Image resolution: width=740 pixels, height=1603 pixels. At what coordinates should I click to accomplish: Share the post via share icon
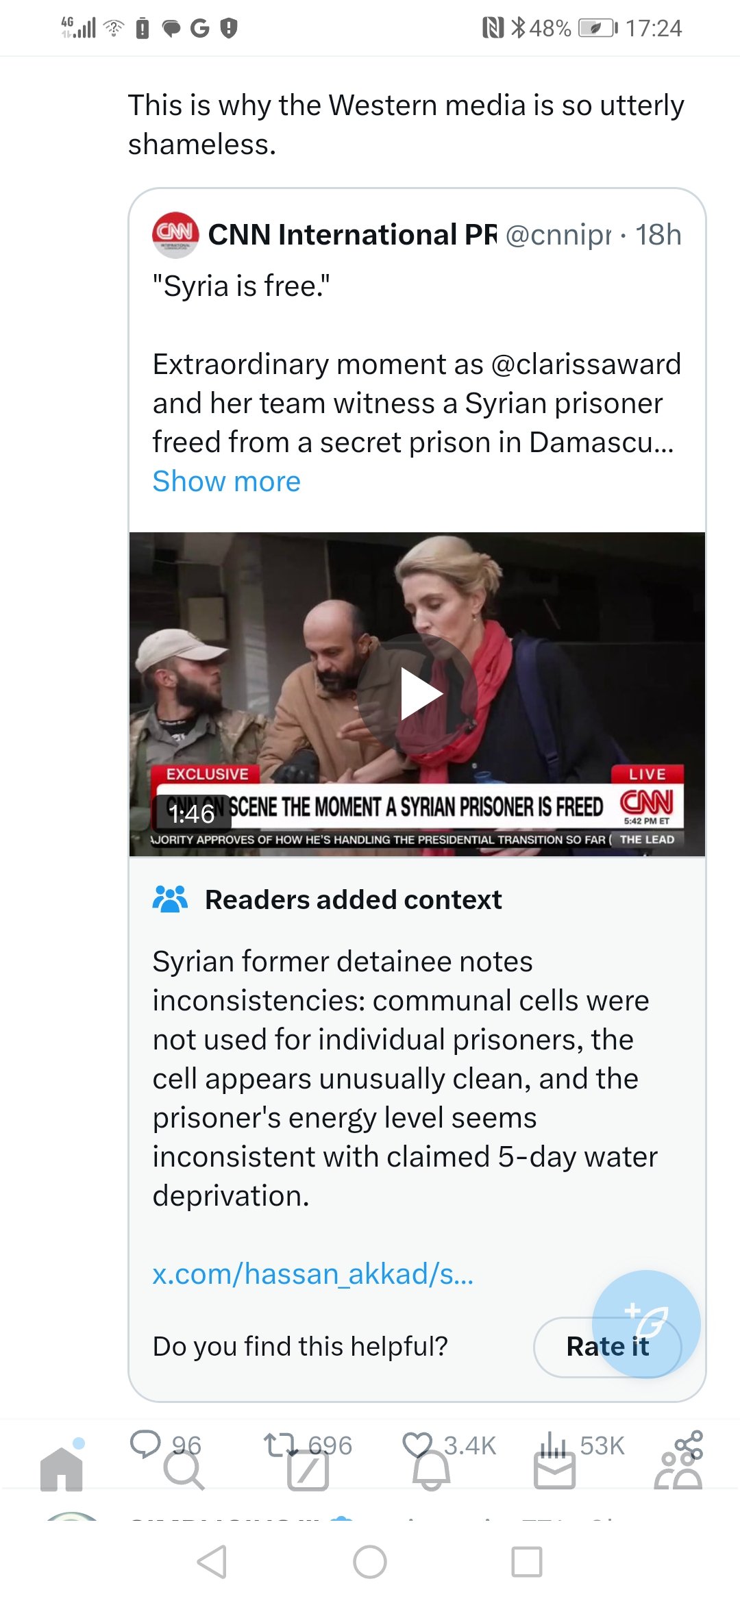[689, 1444]
